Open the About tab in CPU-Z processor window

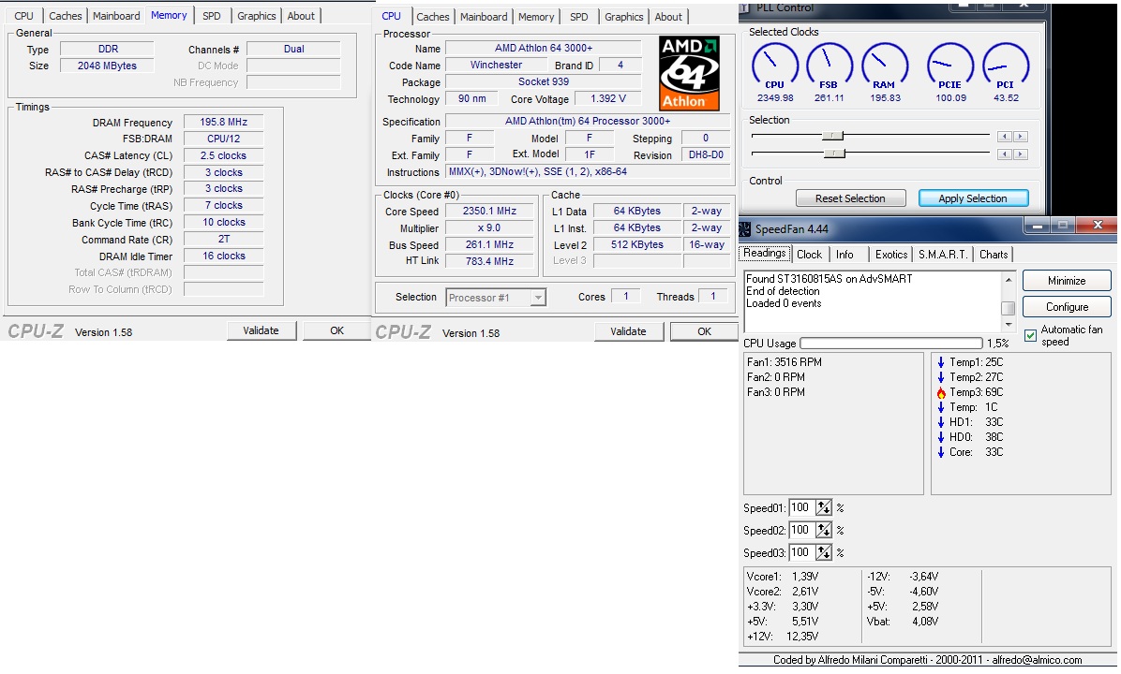coord(668,17)
